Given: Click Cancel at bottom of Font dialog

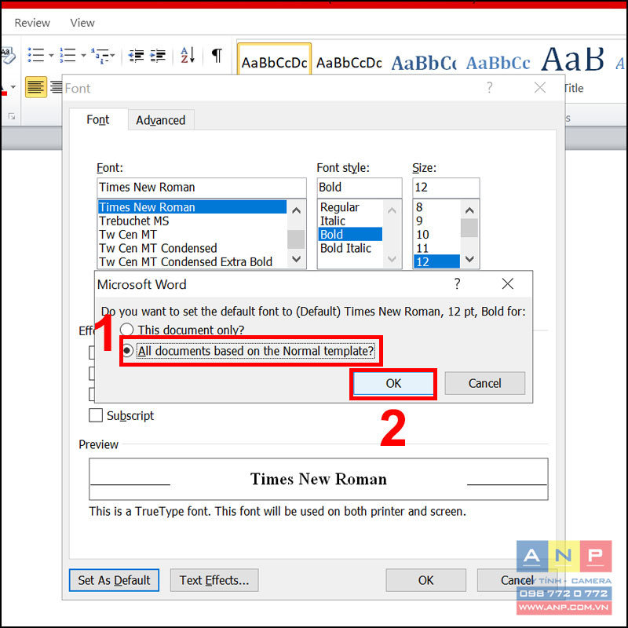Looking at the screenshot, I should (517, 580).
